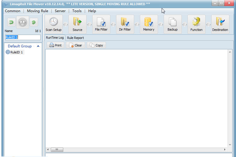Open the Common menu
Image resolution: width=236 pixels, height=157 pixels.
[x=12, y=11]
